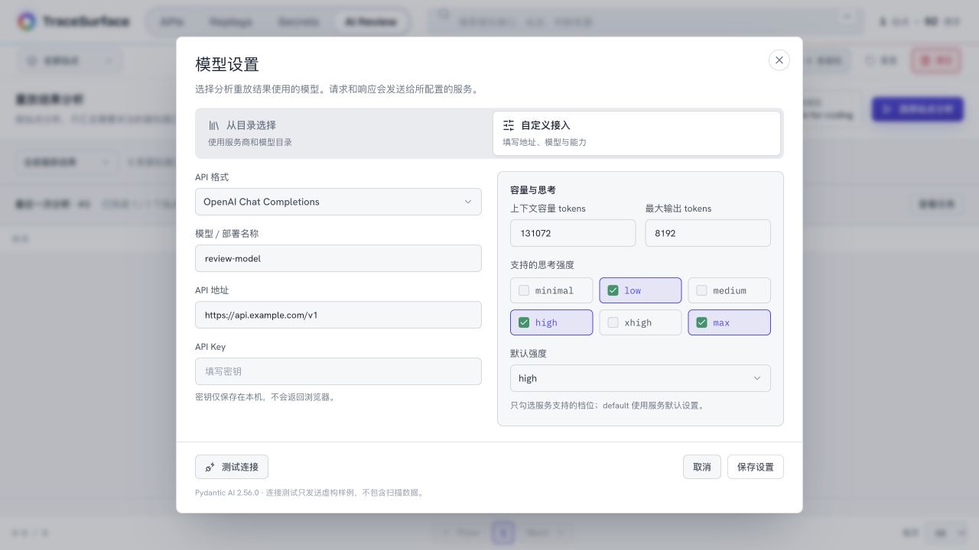Image resolution: width=979 pixels, height=550 pixels.
Task: Edit the 上下文容量 tokens field showing 131072
Action: point(573,233)
